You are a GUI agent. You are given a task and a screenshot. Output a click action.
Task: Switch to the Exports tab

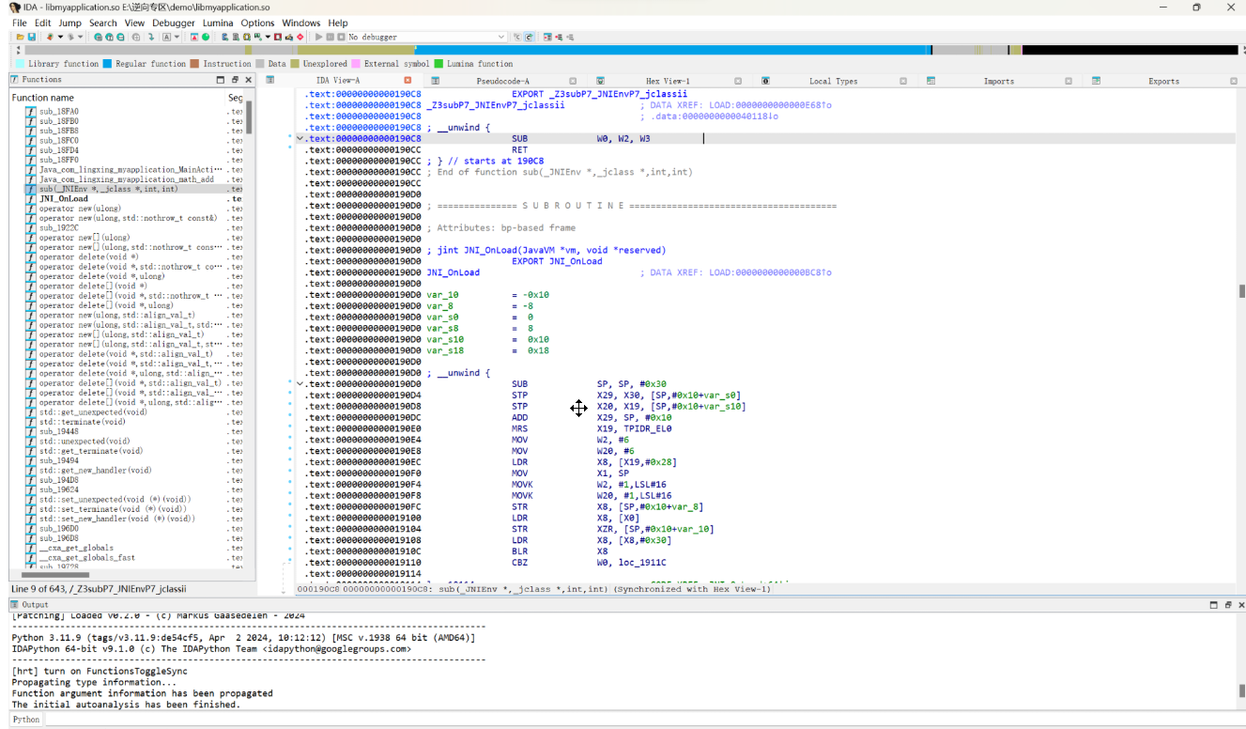[x=1163, y=81]
